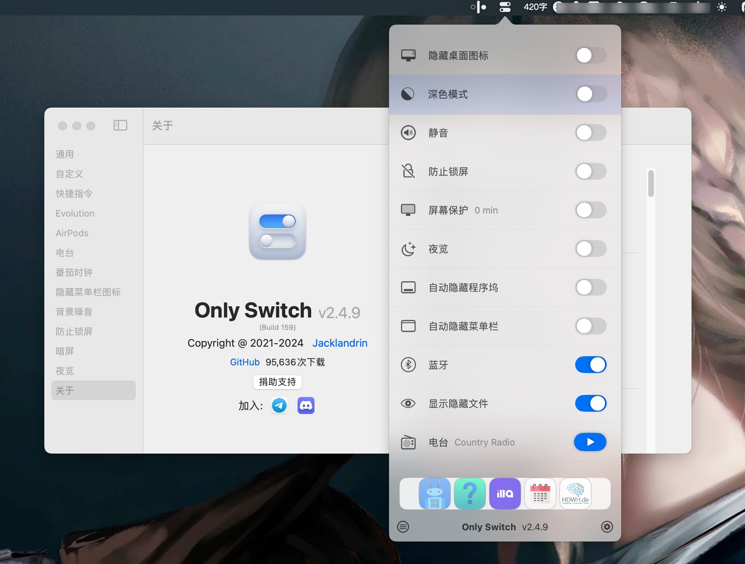The width and height of the screenshot is (745, 564).
Task: Click the speaker icon beside 静音
Action: pos(408,133)
